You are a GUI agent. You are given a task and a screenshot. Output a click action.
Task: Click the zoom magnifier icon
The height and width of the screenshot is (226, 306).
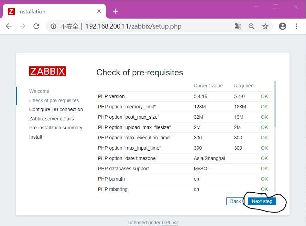(252, 26)
